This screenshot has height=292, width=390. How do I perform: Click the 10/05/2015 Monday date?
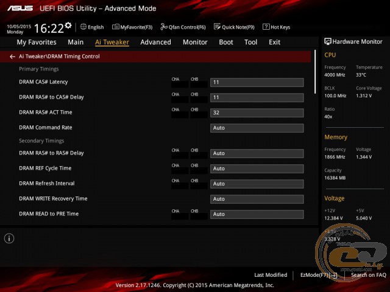[x=19, y=29]
